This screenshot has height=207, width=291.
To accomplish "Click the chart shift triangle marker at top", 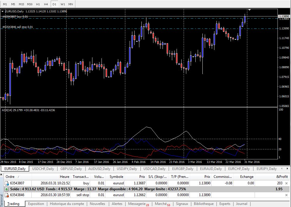I will [249, 10].
